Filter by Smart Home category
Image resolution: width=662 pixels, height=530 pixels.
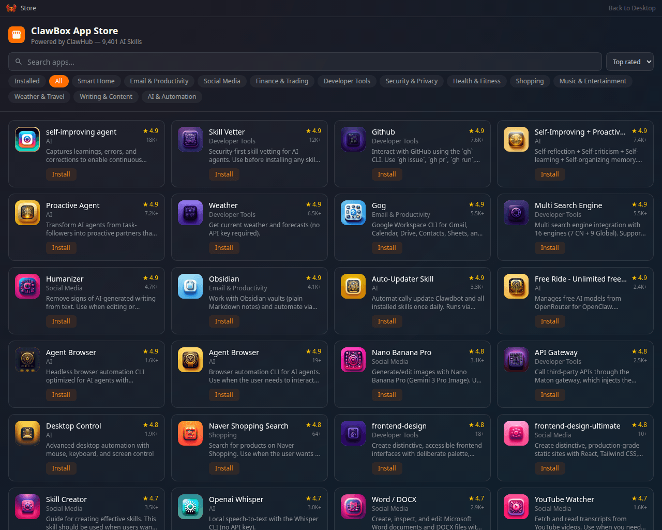(96, 81)
